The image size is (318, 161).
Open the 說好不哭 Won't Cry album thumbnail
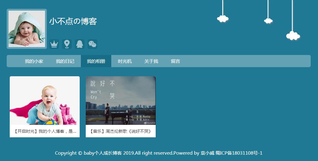click(x=121, y=101)
